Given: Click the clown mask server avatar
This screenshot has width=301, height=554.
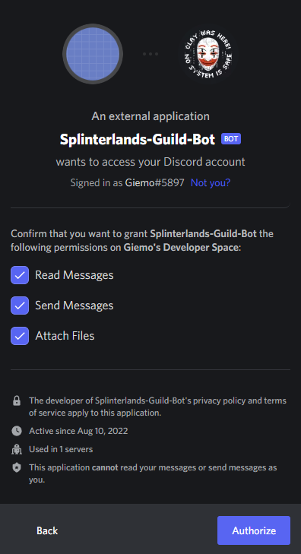Looking at the screenshot, I should click(x=208, y=54).
